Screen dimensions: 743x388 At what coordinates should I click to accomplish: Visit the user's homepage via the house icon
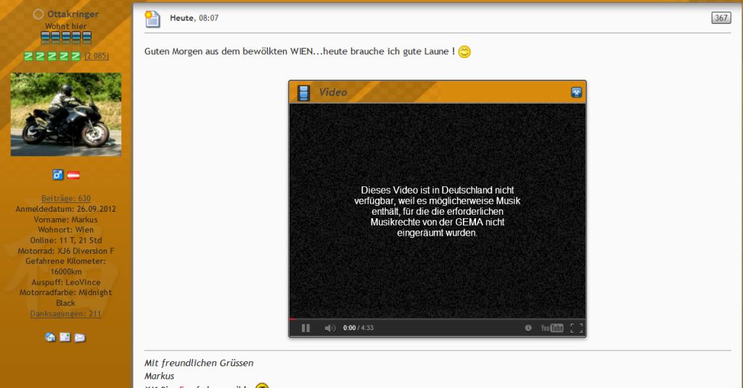coord(50,337)
